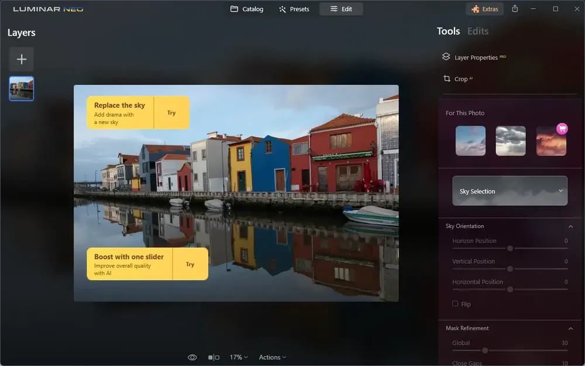This screenshot has width=585, height=366.
Task: Click the share export icon
Action: click(515, 9)
